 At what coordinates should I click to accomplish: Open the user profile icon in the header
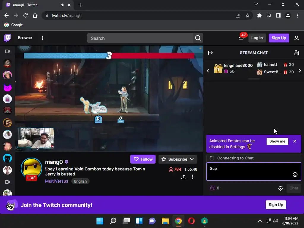pyautogui.click(x=297, y=38)
